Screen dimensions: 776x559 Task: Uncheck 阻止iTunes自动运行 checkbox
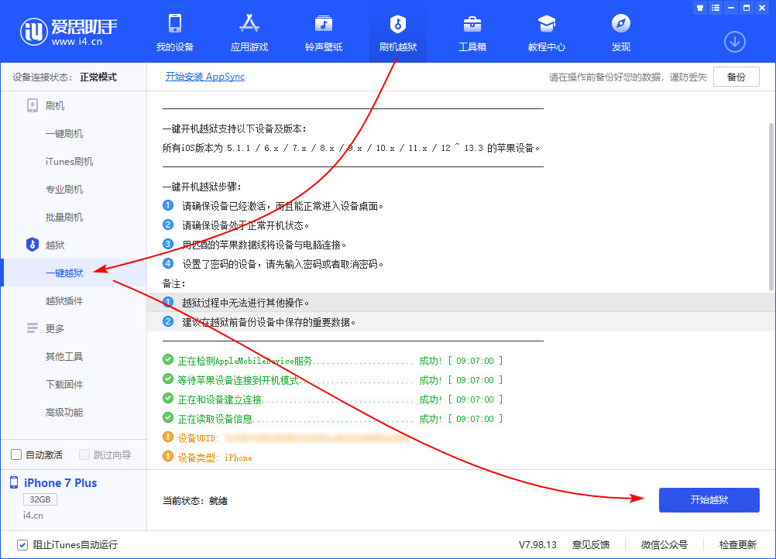(x=22, y=544)
